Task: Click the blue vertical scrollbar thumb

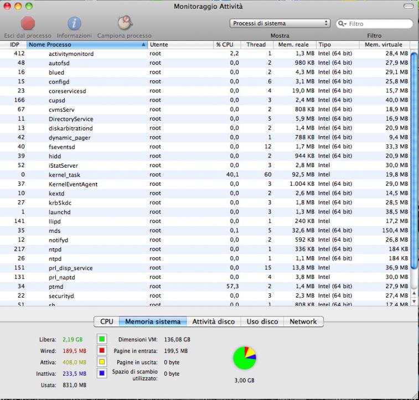Action: (414, 160)
